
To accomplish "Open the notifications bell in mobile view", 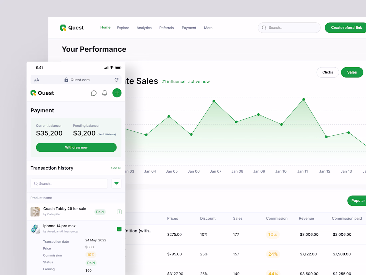I will tap(104, 93).
